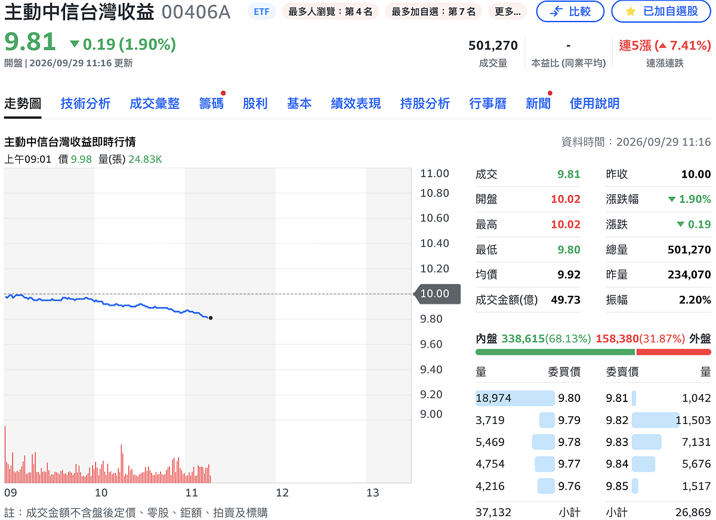Open the 股利 tab
The width and height of the screenshot is (716, 520).
pos(255,103)
